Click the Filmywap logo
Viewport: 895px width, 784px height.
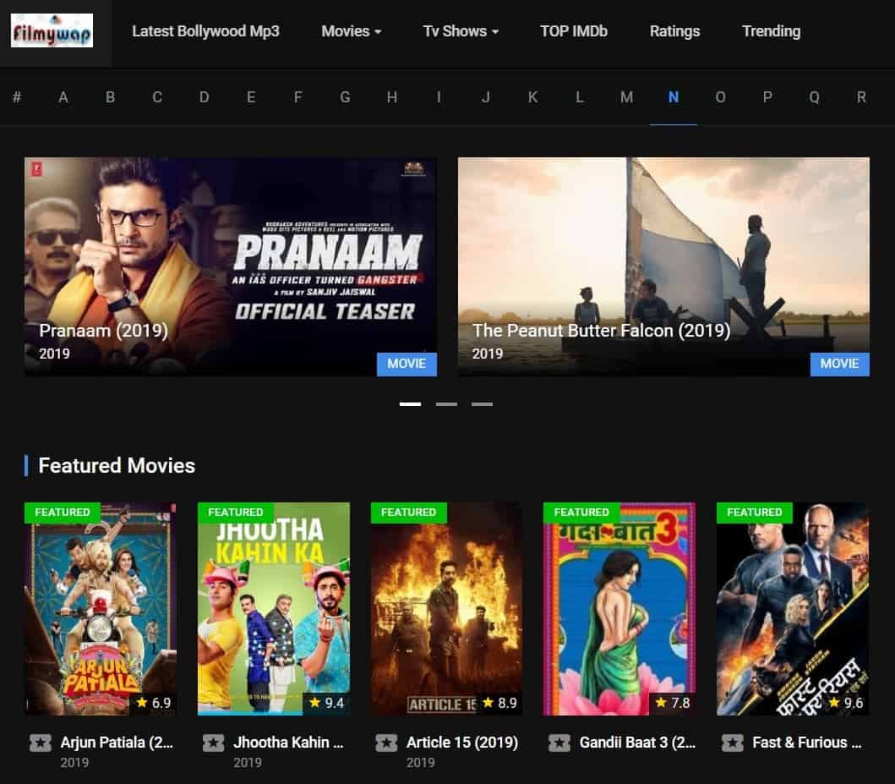(x=52, y=30)
